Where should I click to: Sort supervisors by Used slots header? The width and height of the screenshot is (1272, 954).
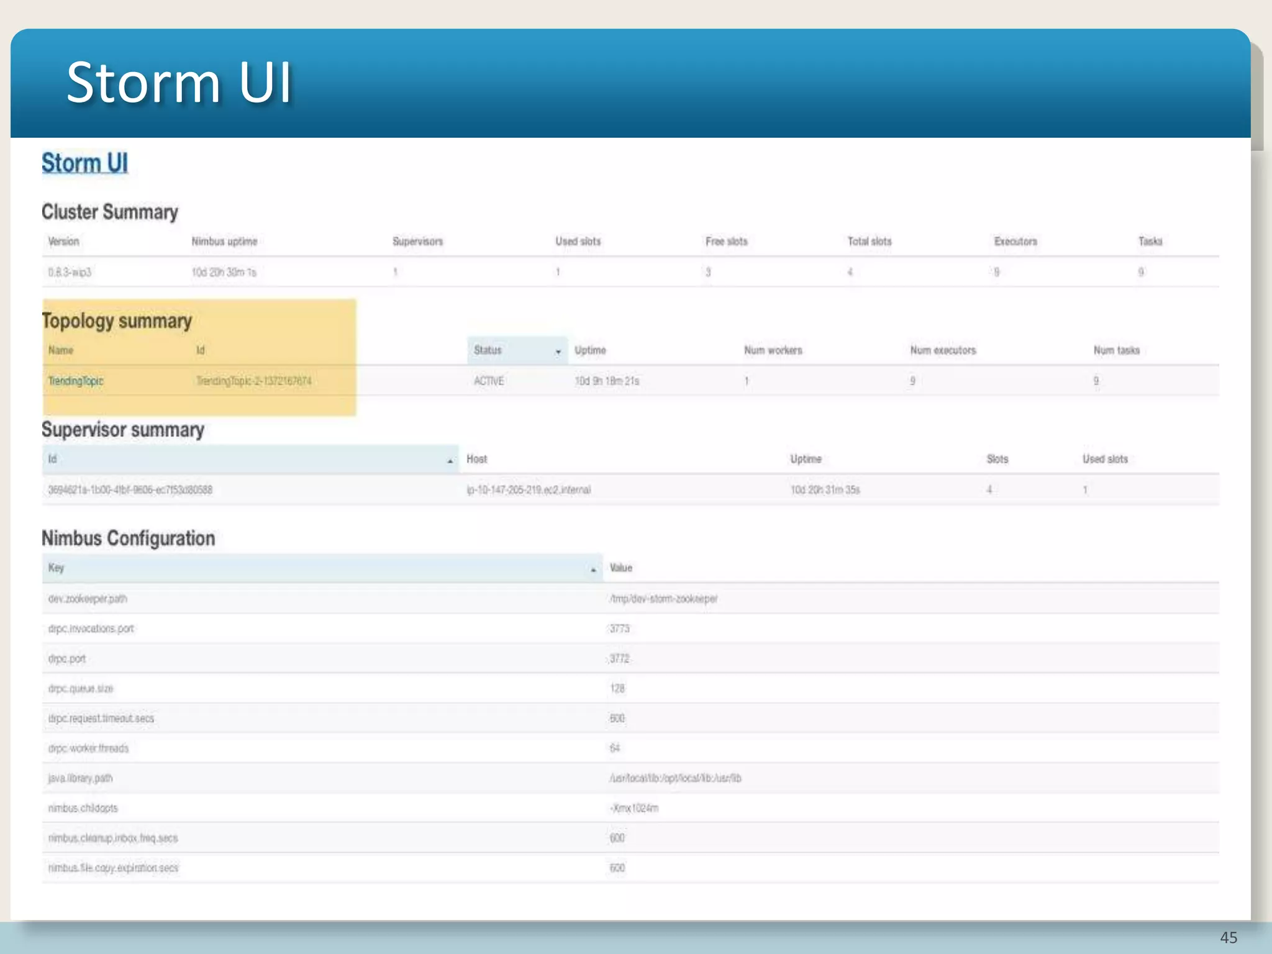click(1104, 459)
